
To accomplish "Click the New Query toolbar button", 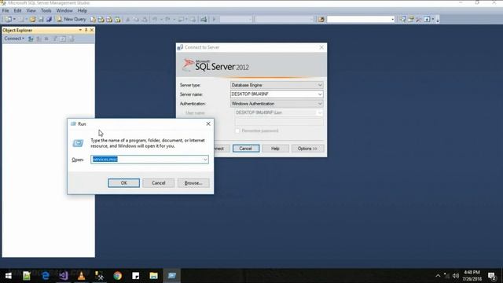I will click(x=71, y=19).
